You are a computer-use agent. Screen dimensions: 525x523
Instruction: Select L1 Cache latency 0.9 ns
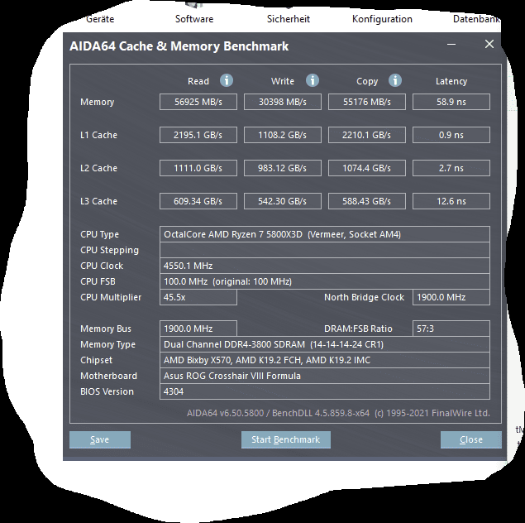point(451,135)
